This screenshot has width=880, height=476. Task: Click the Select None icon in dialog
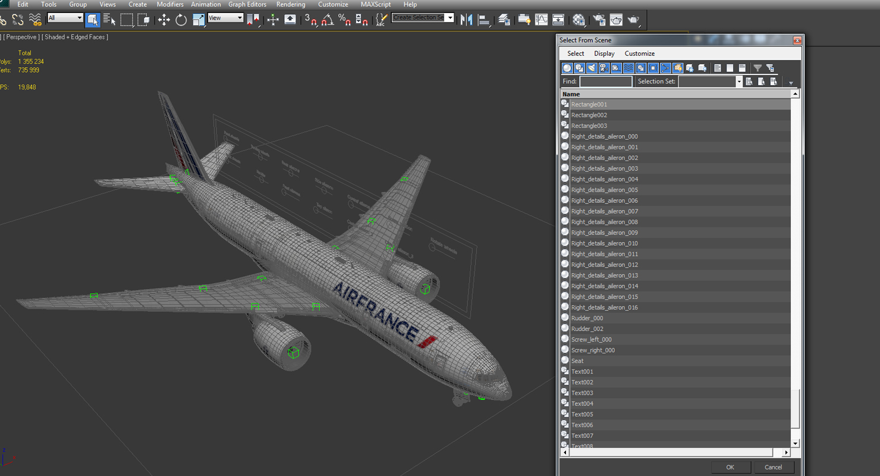730,68
